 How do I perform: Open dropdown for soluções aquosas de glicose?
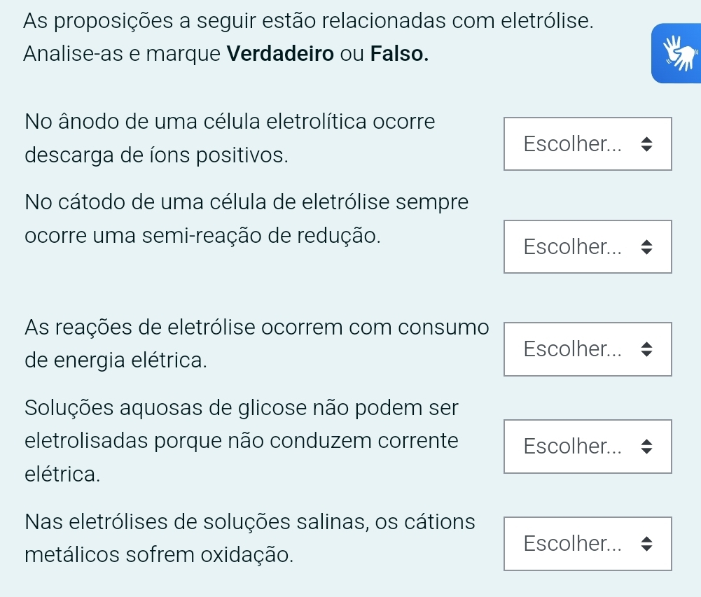click(x=587, y=446)
